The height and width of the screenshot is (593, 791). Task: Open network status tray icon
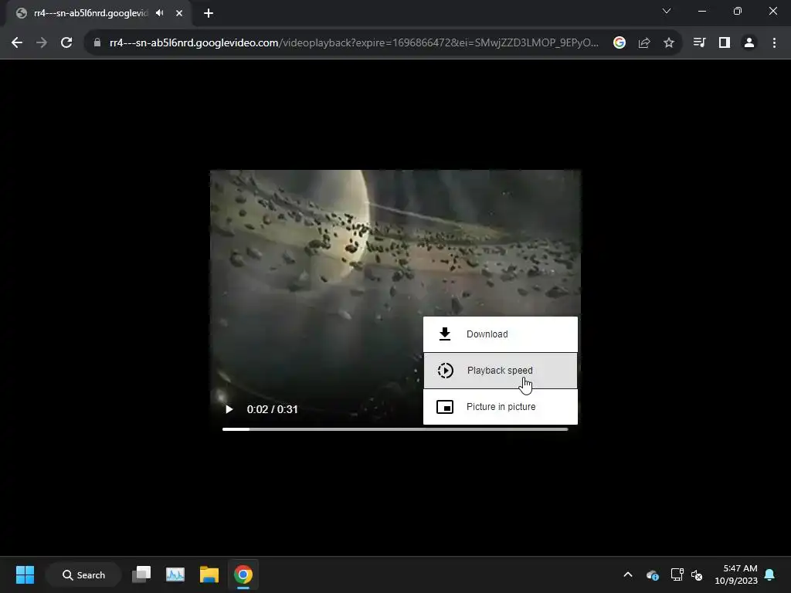tap(677, 574)
